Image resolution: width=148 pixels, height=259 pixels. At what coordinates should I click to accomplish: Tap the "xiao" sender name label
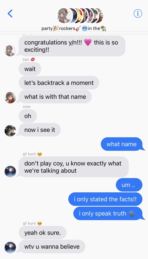pyautogui.click(x=27, y=107)
